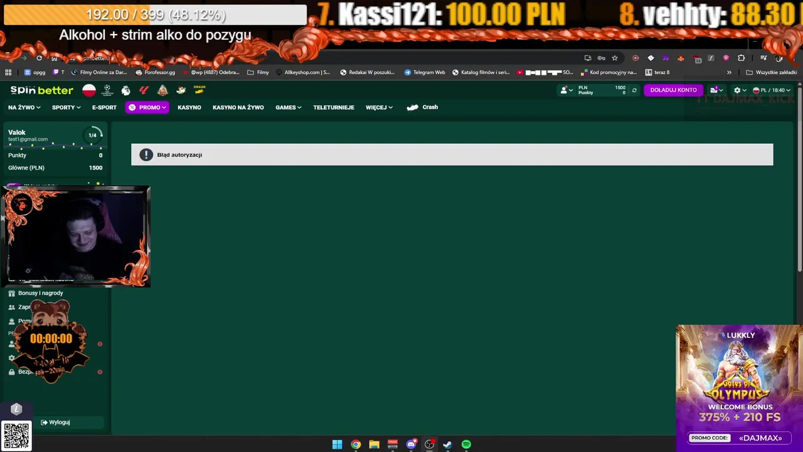Screen dimensions: 803x452
Task: Open the OBS icon in the taskbar
Action: 429,444
